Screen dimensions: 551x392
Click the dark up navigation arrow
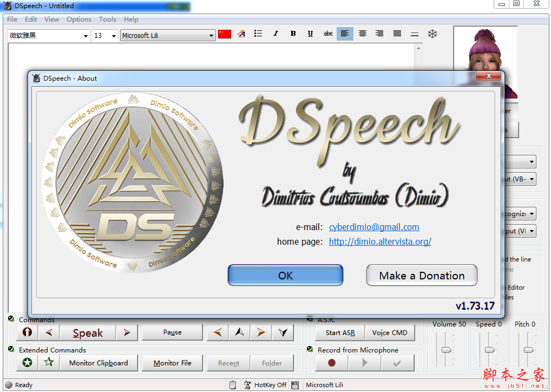pos(239,332)
